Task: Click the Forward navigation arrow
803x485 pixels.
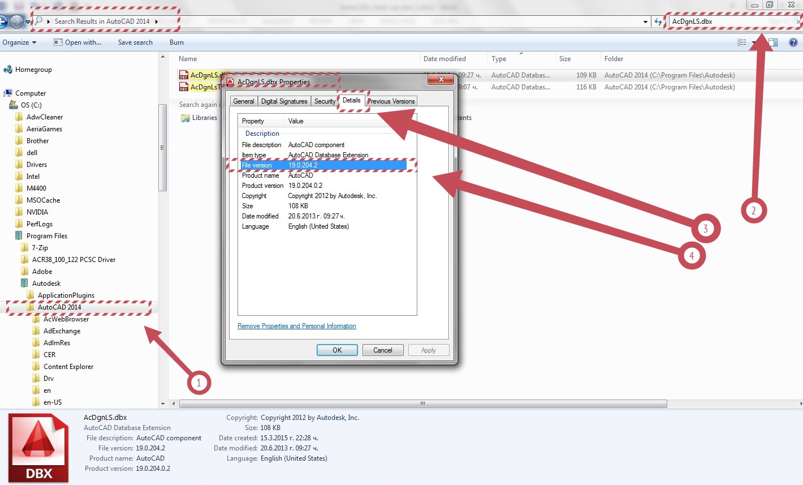Action: (17, 22)
